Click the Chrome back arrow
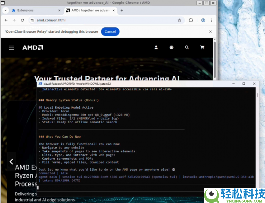This screenshot has height=203, width=265. coord(6,20)
